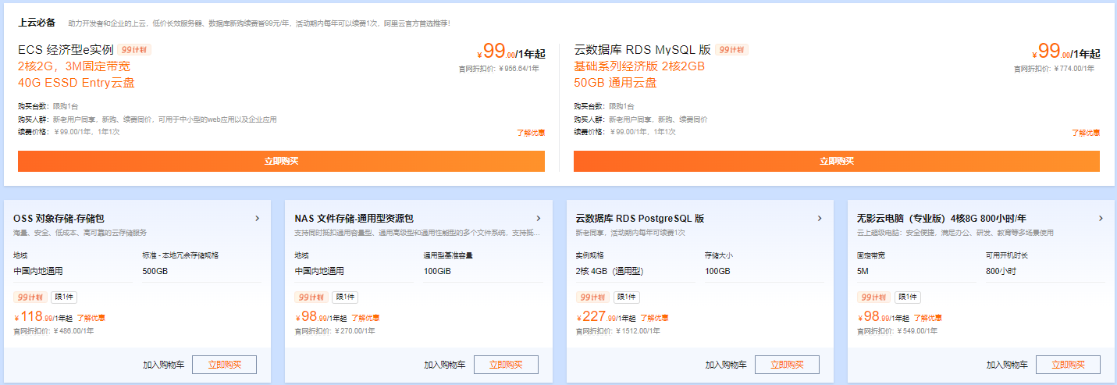Click the 上云必备 section heading

tap(36, 23)
